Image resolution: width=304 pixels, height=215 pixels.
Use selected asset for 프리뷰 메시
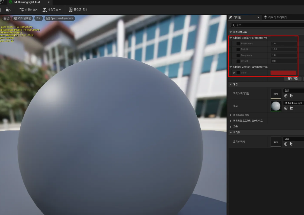click(286, 144)
